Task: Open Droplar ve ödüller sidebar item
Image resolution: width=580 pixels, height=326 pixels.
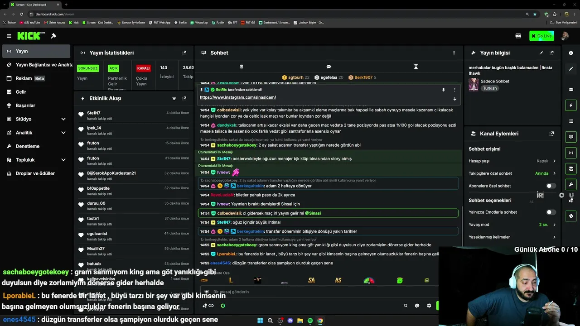Action: click(36, 173)
